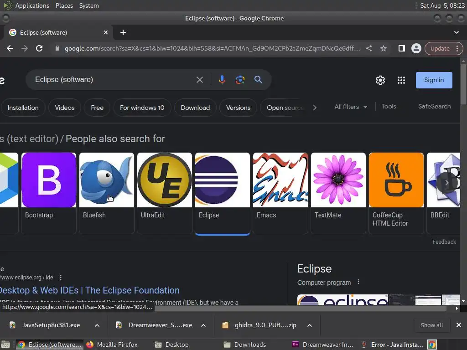
Task: Bookmark this tab with the star icon
Action: [x=383, y=48]
